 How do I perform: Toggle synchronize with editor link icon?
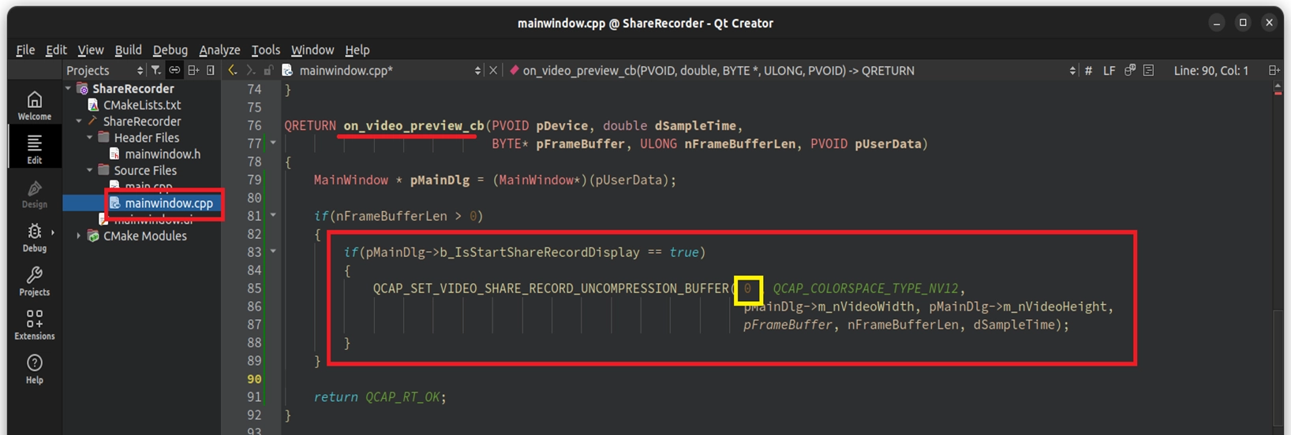pyautogui.click(x=174, y=71)
